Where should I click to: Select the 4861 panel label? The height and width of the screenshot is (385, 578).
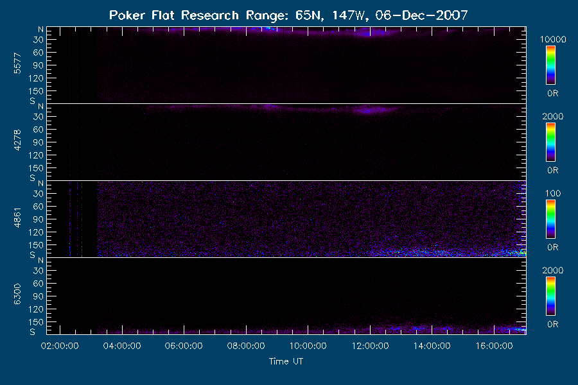tap(17, 218)
